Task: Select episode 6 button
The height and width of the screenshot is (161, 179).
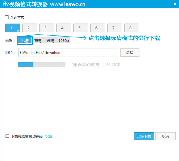Action: [98, 28]
